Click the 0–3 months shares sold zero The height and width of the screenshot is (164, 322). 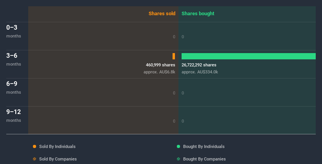click(174, 37)
